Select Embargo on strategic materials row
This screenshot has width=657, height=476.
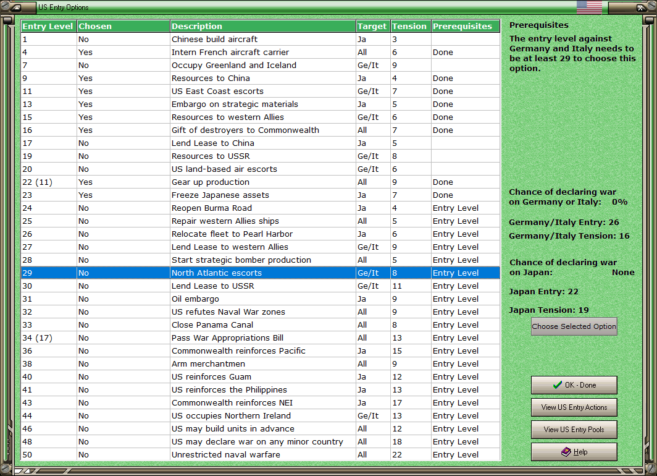coord(261,104)
